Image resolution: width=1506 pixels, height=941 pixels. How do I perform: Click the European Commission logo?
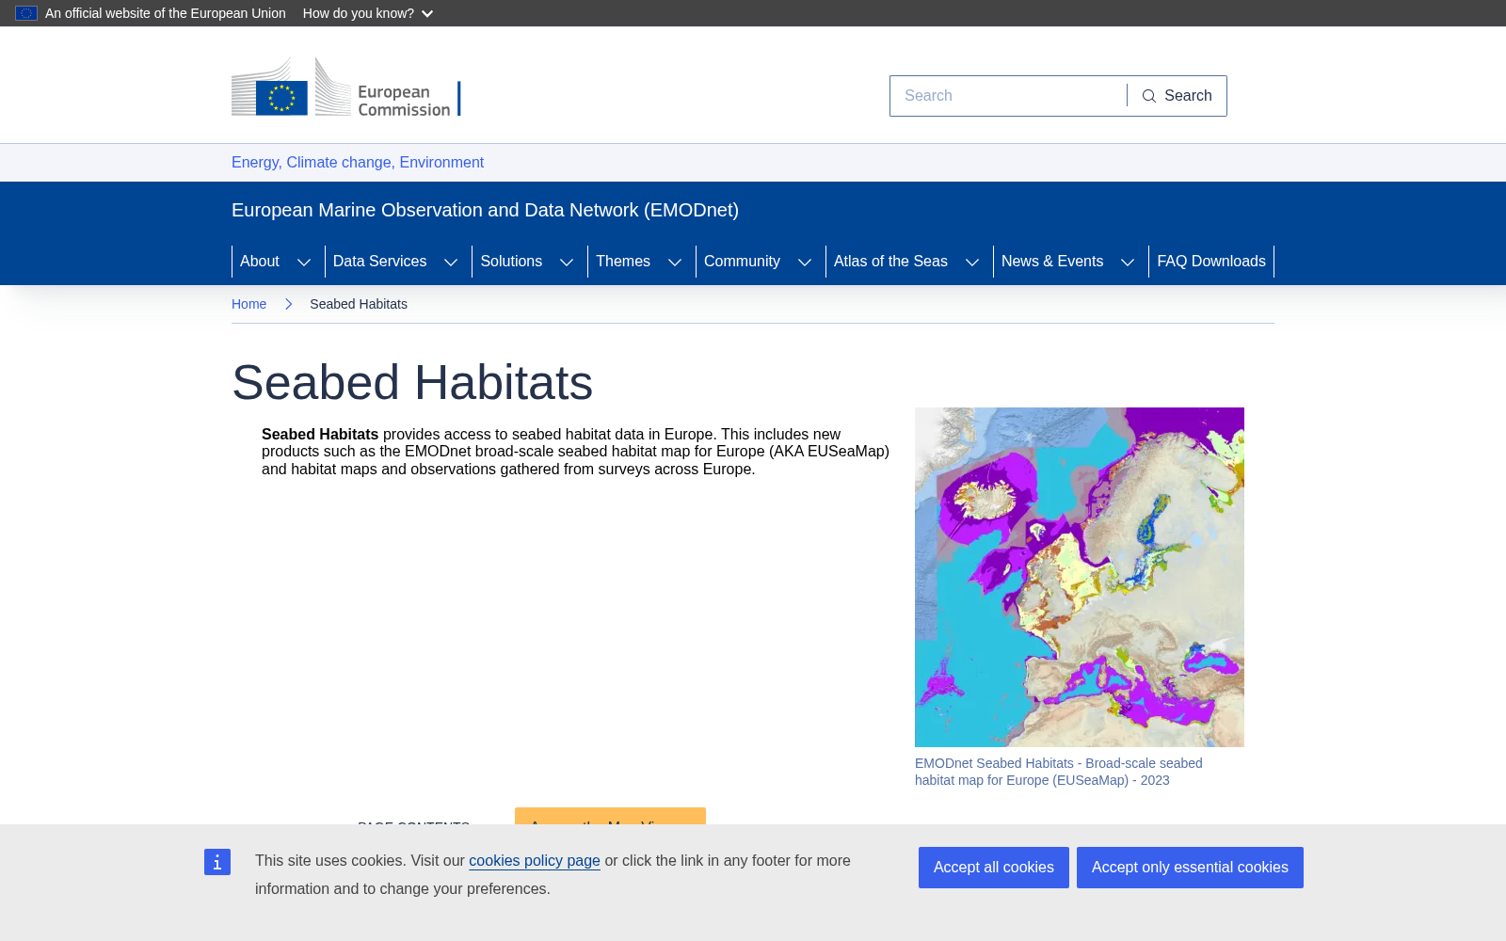pos(346,87)
